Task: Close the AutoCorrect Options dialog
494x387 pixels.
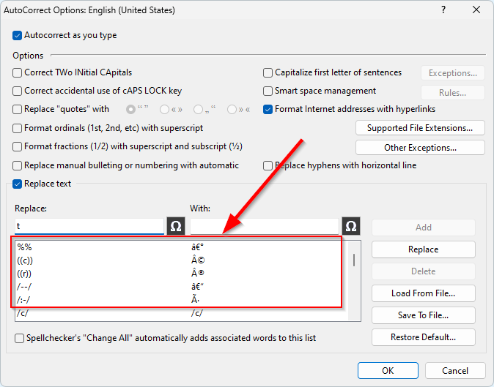Action: click(x=477, y=11)
